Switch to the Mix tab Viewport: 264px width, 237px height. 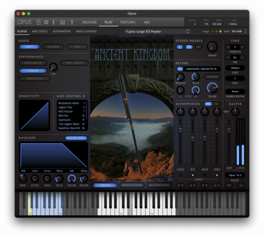tap(147, 22)
